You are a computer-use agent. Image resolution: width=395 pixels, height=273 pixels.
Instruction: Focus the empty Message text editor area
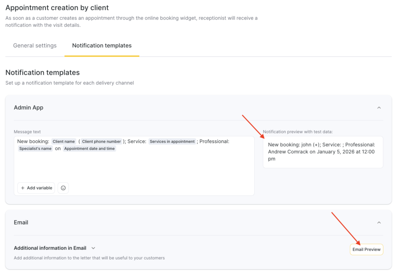pyautogui.click(x=134, y=166)
